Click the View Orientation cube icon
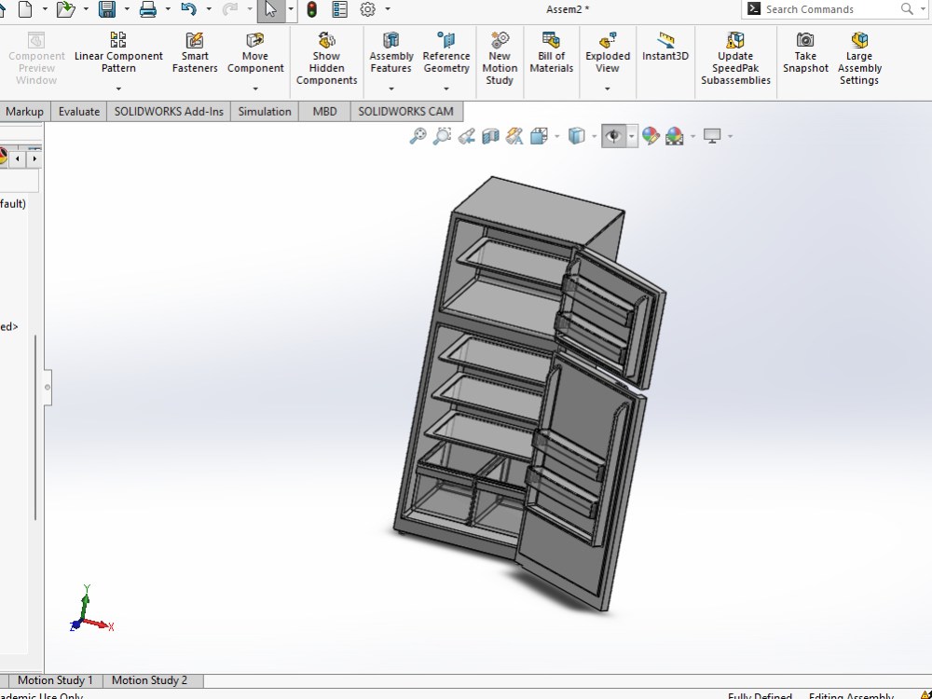This screenshot has height=699, width=932. [539, 136]
